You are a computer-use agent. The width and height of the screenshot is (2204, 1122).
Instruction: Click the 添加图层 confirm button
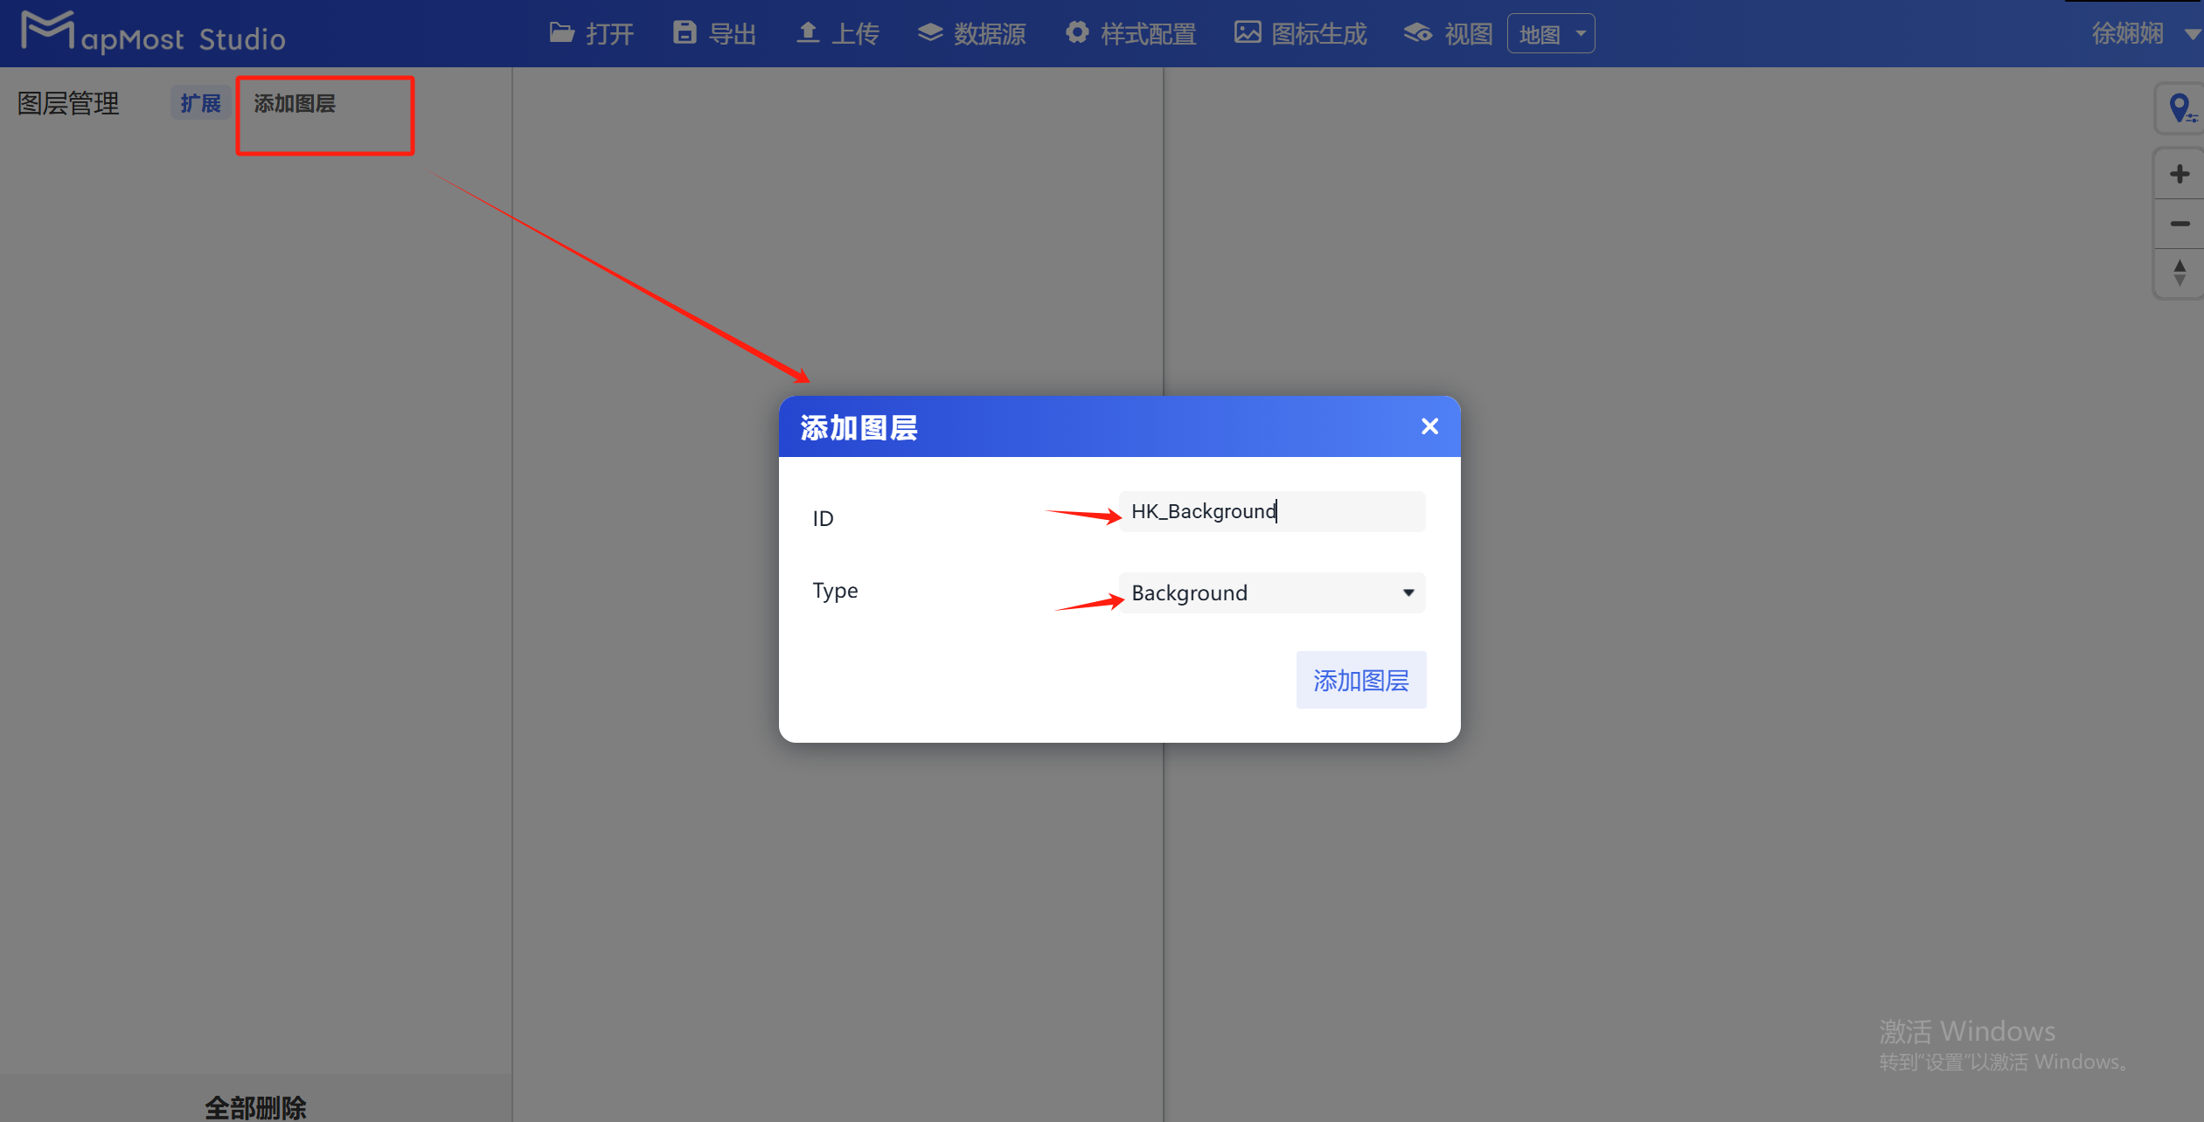coord(1360,680)
